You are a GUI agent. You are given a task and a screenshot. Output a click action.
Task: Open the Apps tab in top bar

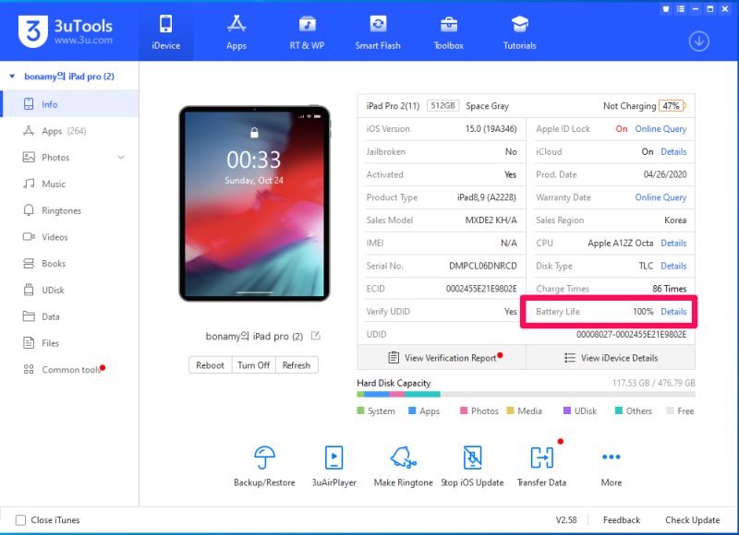coord(236,32)
